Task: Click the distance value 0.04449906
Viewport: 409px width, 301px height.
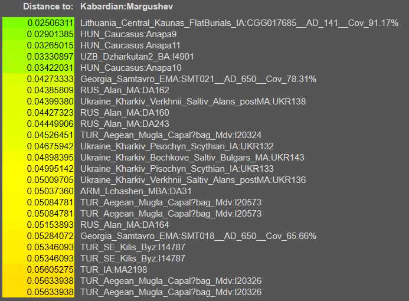Action: pyautogui.click(x=50, y=124)
